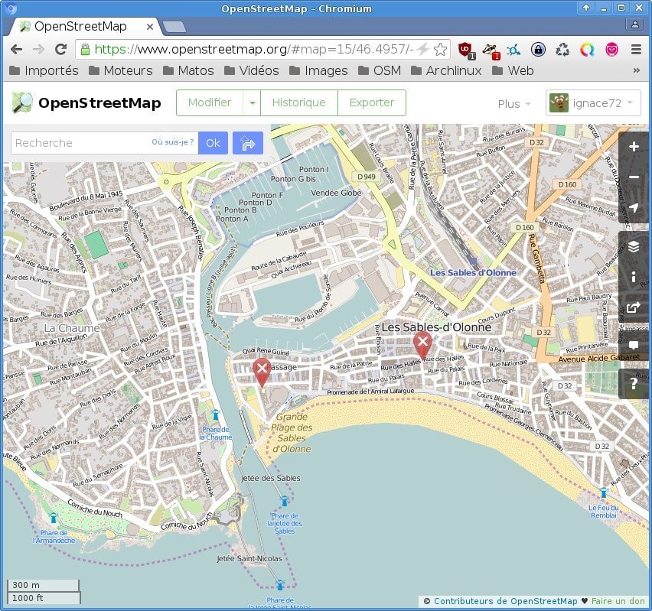This screenshot has height=611, width=652.
Task: Select the Exporter tab
Action: click(x=371, y=102)
